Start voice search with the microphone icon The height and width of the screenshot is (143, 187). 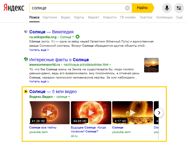pyautogui.click(x=167, y=8)
